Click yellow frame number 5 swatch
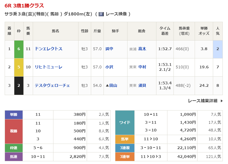The width and height of the screenshot is (228, 164). pyautogui.click(x=19, y=67)
